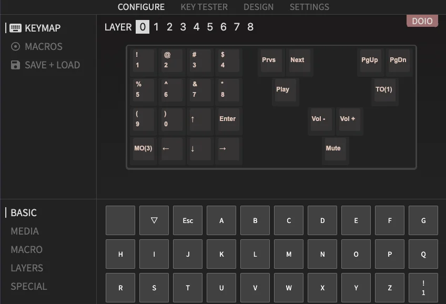Viewport: 446px width, 304px height.
Task: Open the Design tab
Action: point(258,7)
